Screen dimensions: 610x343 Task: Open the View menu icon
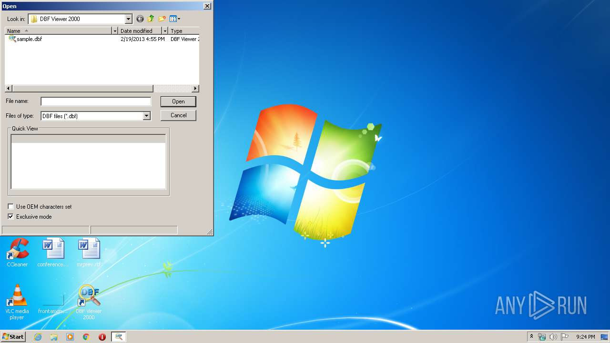click(174, 19)
